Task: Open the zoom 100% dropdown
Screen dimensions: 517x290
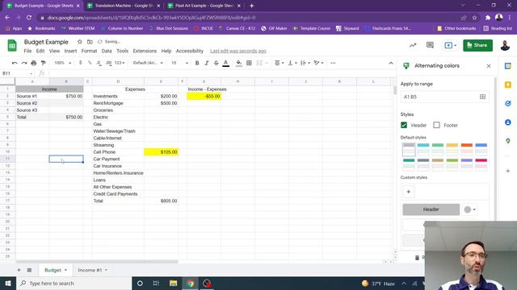Action: click(63, 63)
